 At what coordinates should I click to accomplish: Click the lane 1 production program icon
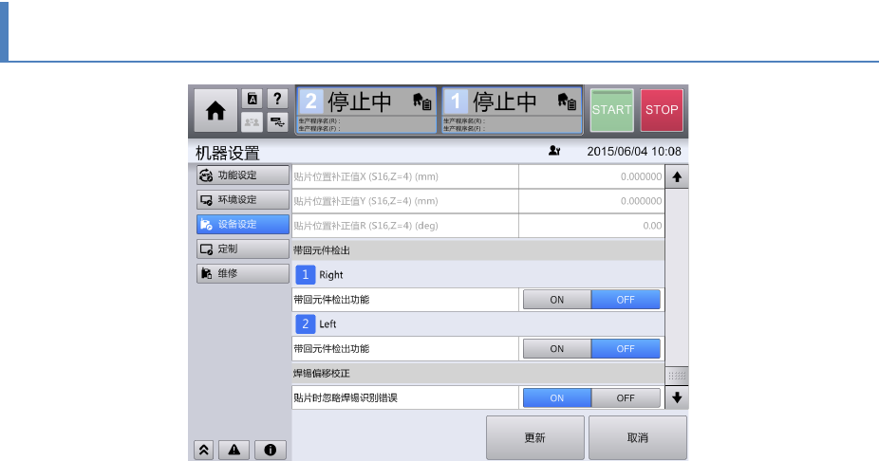[567, 101]
